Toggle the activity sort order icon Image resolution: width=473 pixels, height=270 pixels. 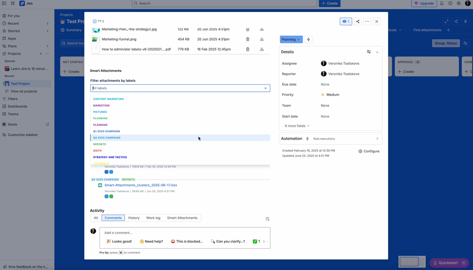pos(267,219)
